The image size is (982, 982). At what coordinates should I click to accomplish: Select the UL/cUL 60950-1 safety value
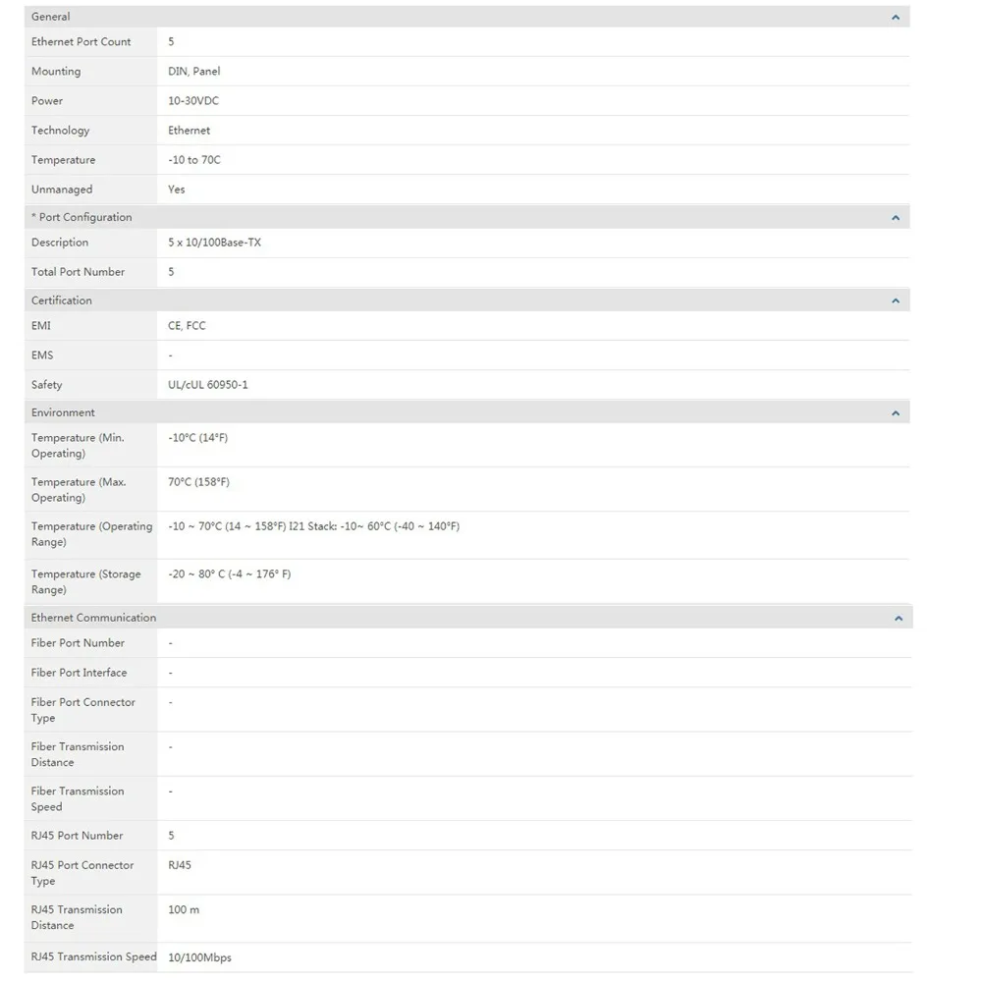(208, 385)
